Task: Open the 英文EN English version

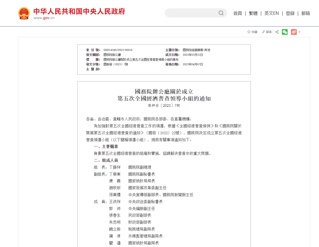Action: point(271,13)
